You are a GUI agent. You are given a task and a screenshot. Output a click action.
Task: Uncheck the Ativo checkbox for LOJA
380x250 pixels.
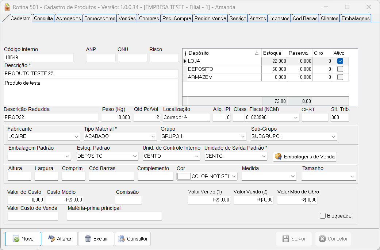point(340,61)
